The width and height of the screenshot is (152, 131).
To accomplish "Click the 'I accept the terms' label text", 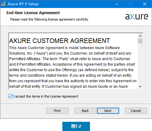I will click(x=45, y=96).
